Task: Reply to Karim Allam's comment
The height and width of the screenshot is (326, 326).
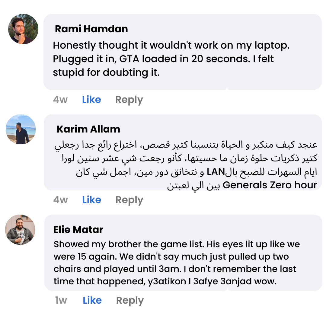Action: (129, 200)
